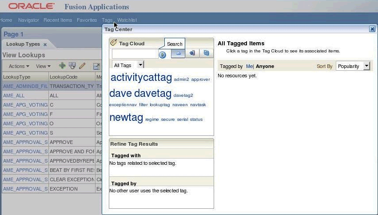
Task: Click the davetag tag
Action: (x=153, y=93)
